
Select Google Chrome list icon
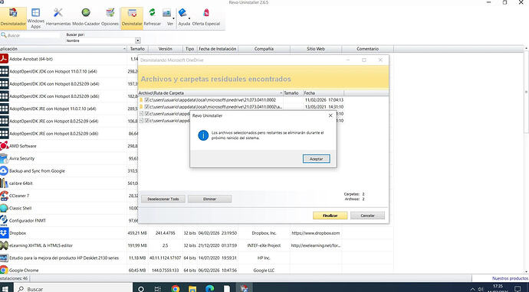coord(4,270)
